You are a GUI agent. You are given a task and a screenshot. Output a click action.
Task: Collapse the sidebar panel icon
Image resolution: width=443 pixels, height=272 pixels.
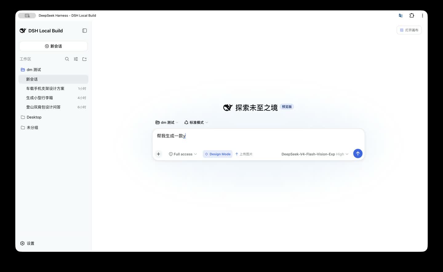tap(85, 30)
